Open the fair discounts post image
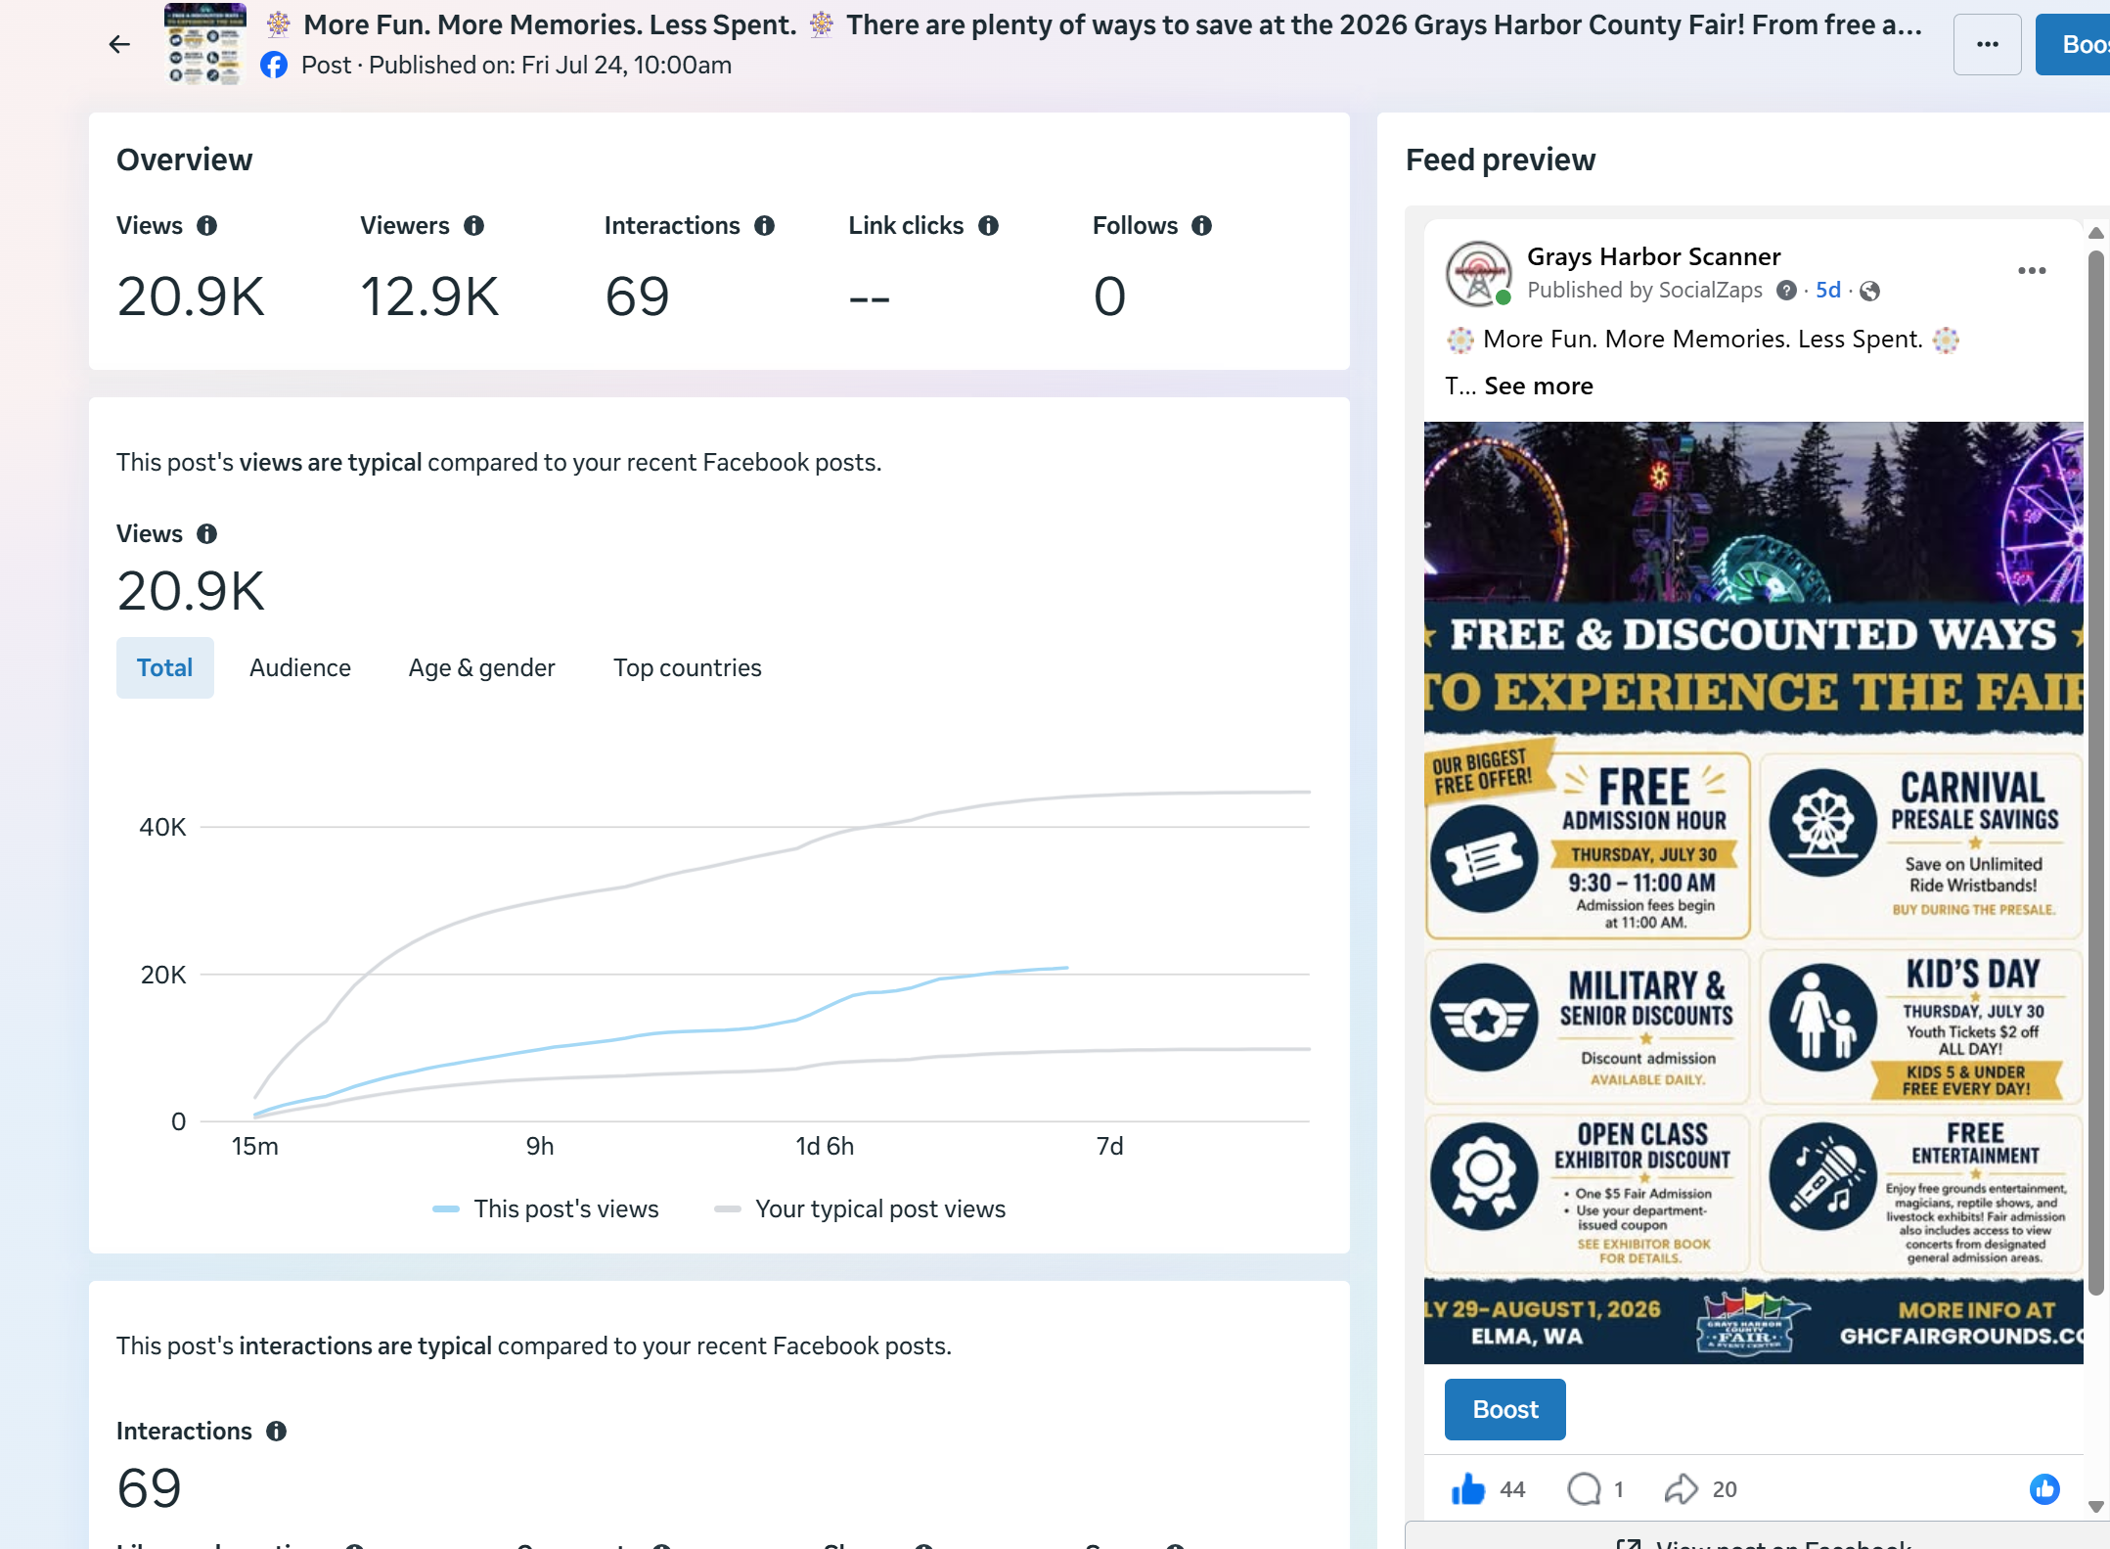This screenshot has width=2110, height=1549. pyautogui.click(x=1753, y=892)
